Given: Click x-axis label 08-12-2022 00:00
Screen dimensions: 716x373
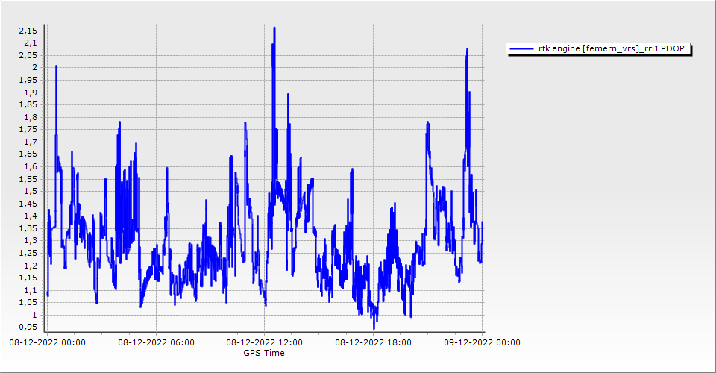Looking at the screenshot, I should pyautogui.click(x=47, y=342).
